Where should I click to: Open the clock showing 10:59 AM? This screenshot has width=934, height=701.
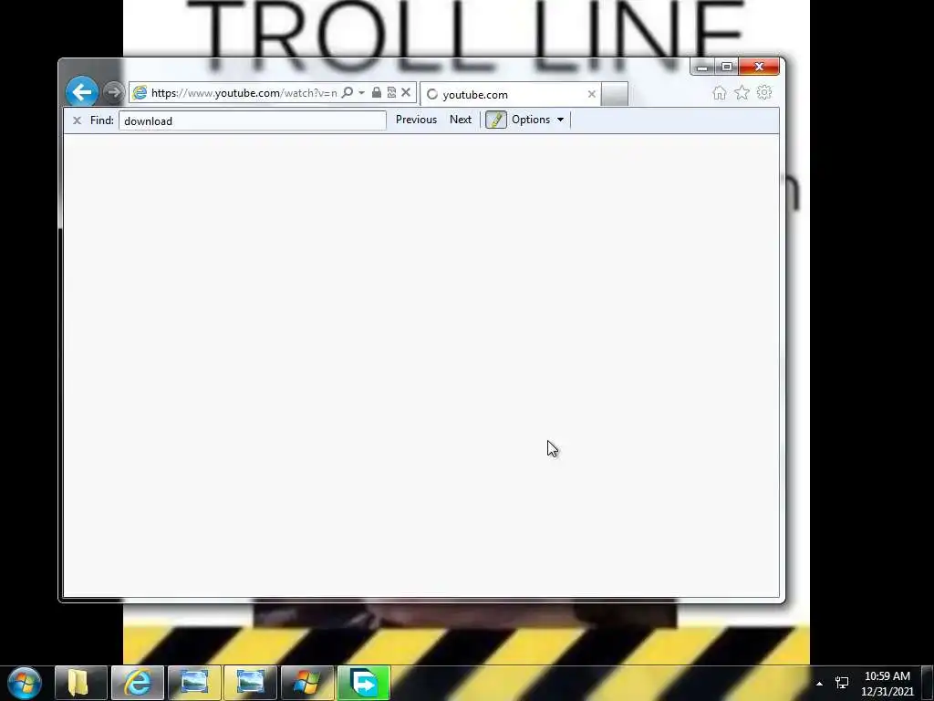point(887,684)
